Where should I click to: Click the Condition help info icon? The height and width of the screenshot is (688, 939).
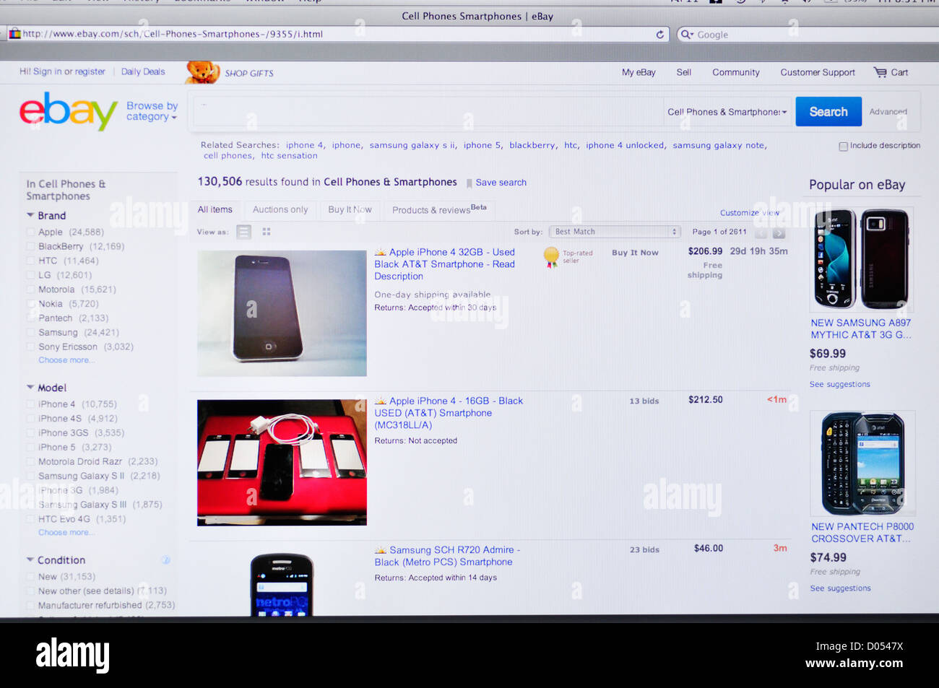tap(165, 560)
